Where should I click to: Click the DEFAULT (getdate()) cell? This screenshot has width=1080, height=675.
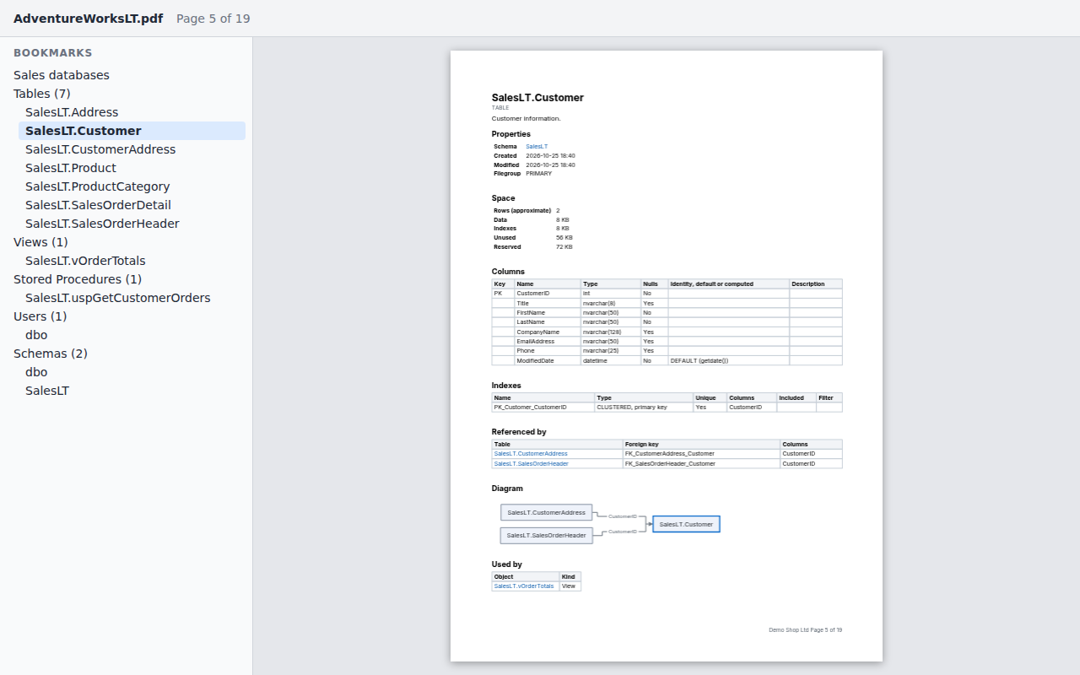pos(729,360)
